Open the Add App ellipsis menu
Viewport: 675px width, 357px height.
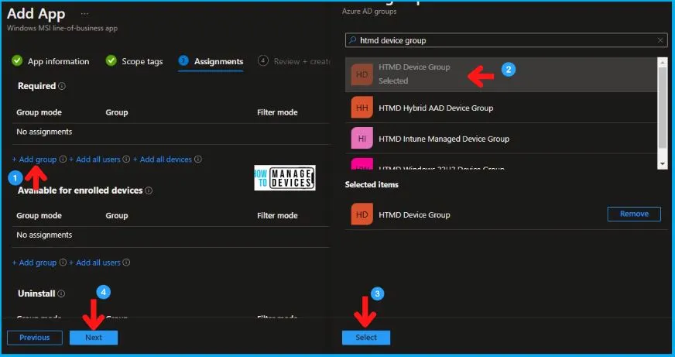[84, 14]
